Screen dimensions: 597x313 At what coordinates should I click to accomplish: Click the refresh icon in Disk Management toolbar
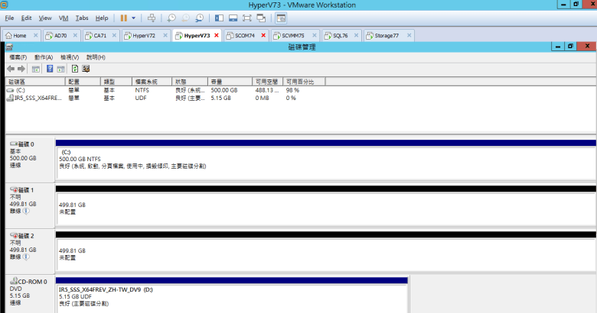click(75, 69)
